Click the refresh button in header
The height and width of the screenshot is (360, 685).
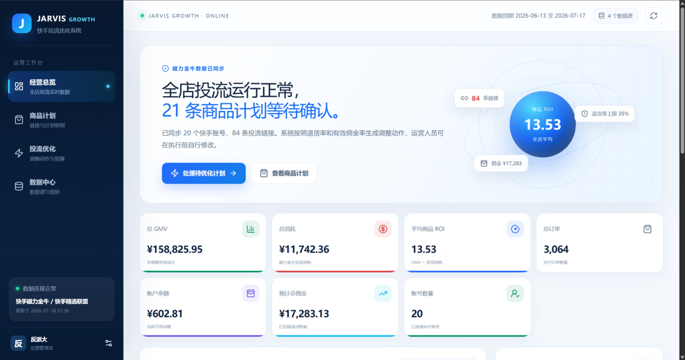click(x=654, y=16)
